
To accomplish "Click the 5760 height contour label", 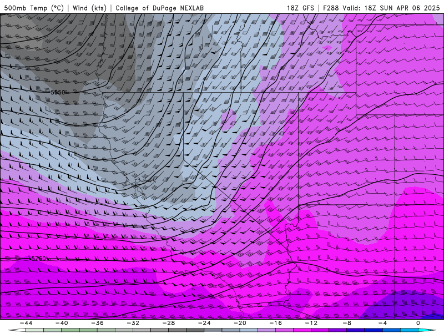I will pos(38,259).
